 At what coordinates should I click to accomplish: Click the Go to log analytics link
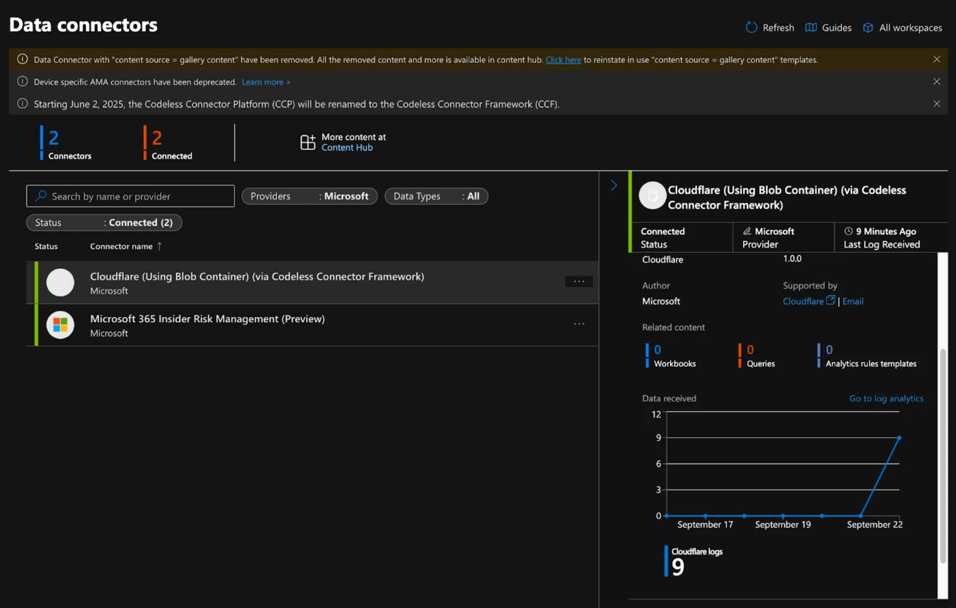[x=886, y=398]
